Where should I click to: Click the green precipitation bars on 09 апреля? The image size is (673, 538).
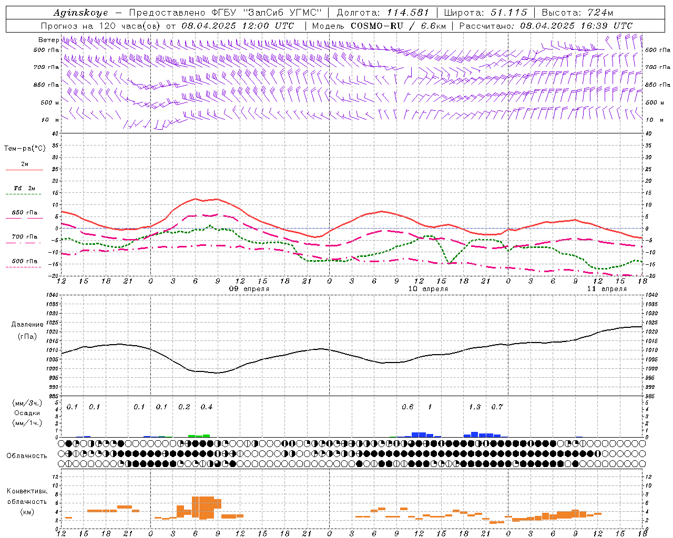point(199,436)
